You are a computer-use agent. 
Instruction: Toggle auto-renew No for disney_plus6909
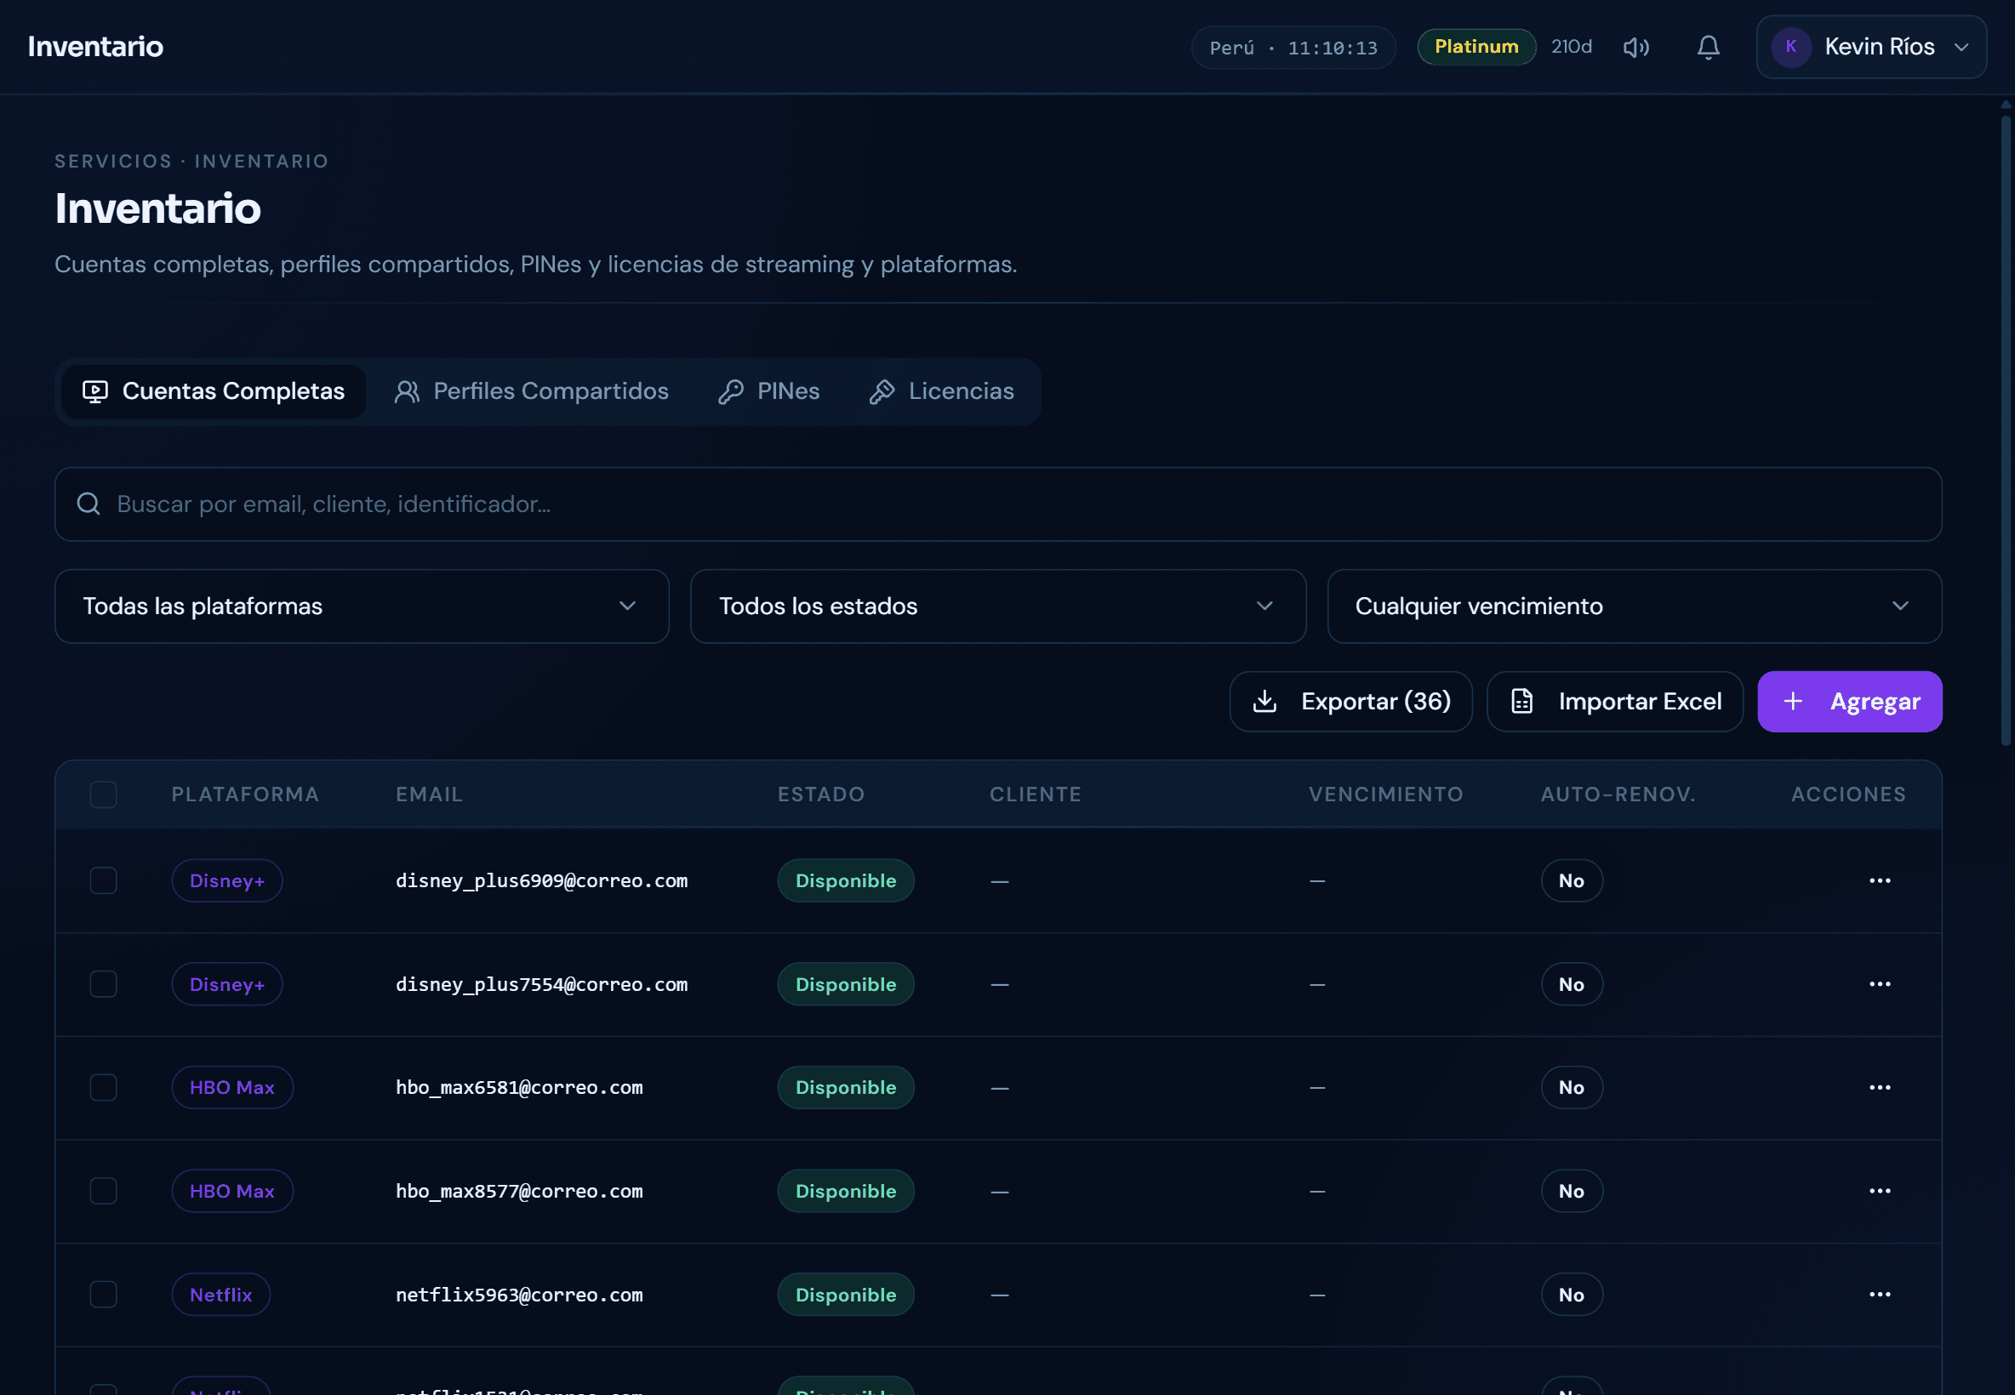coord(1571,881)
